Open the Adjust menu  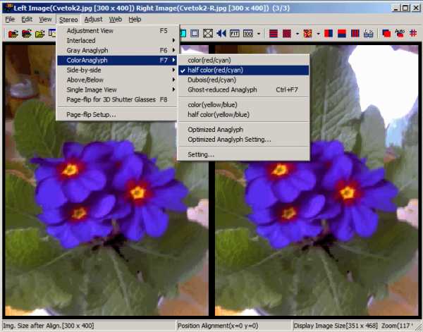[93, 20]
